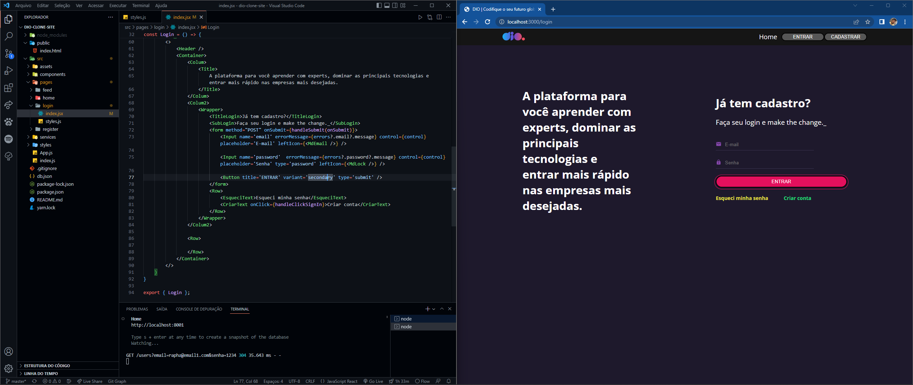Open the Explorer view in the activity bar
This screenshot has width=913, height=385.
coord(9,20)
